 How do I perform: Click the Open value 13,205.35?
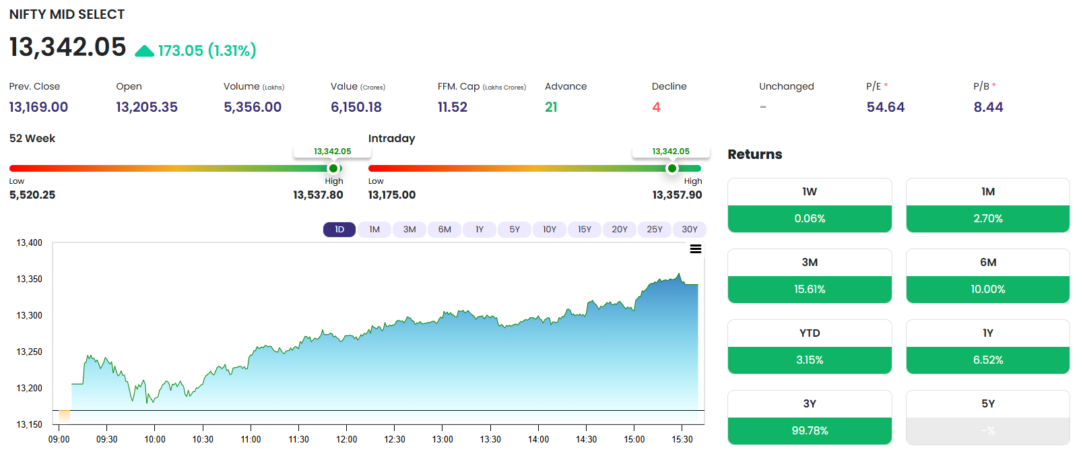pyautogui.click(x=147, y=107)
